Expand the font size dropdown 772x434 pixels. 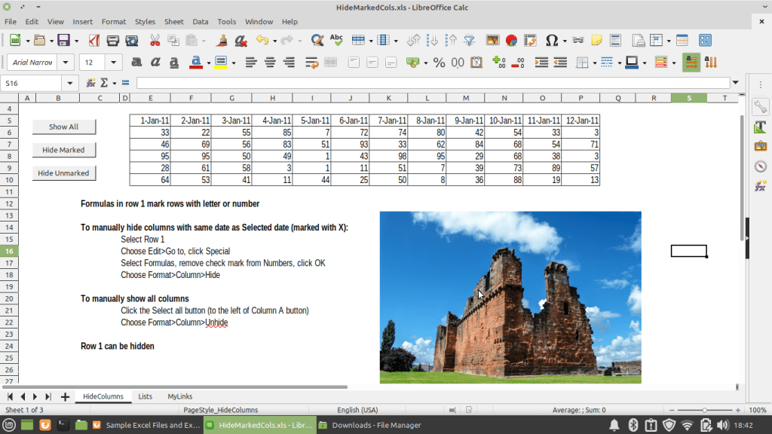click(114, 63)
